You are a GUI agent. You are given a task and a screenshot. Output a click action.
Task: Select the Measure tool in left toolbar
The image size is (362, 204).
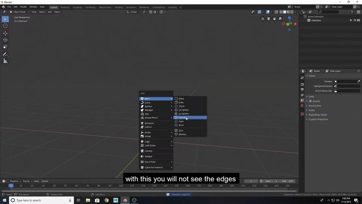(x=5, y=61)
